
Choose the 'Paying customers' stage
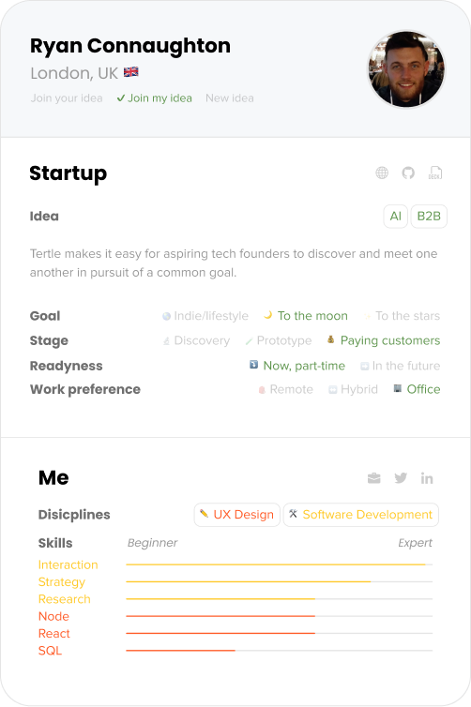click(x=384, y=340)
